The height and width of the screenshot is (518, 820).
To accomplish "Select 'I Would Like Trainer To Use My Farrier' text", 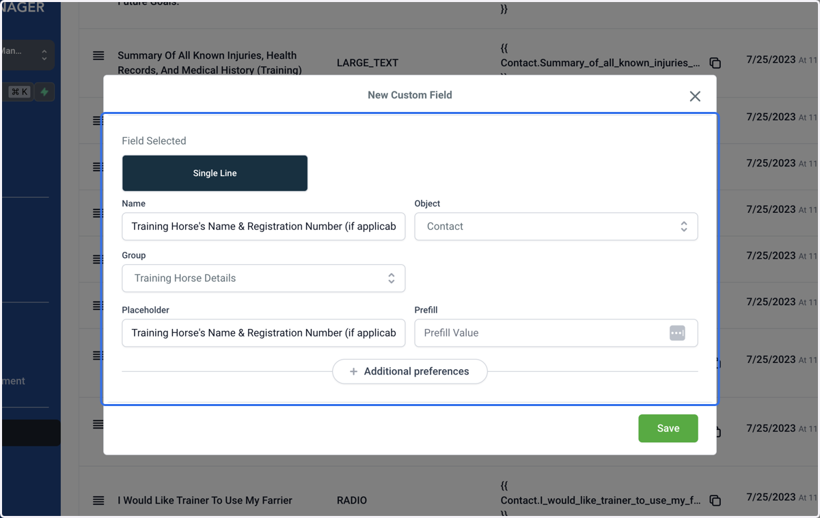I will coord(205,500).
